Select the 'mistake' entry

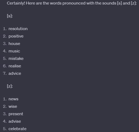(x=16, y=59)
